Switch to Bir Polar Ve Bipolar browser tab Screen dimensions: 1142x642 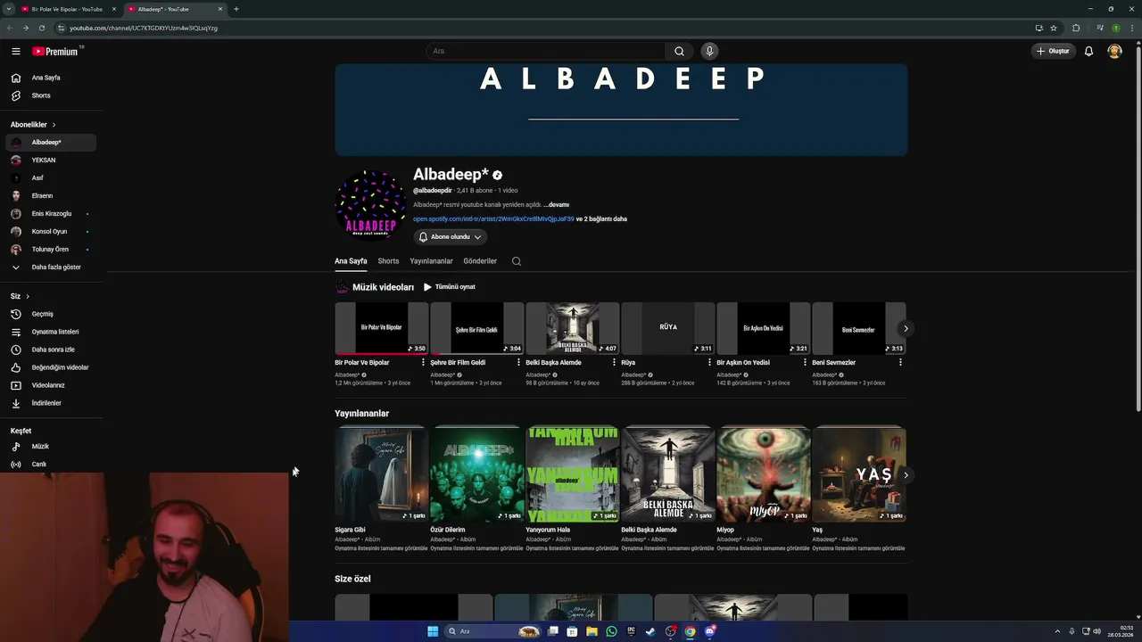pos(66,9)
